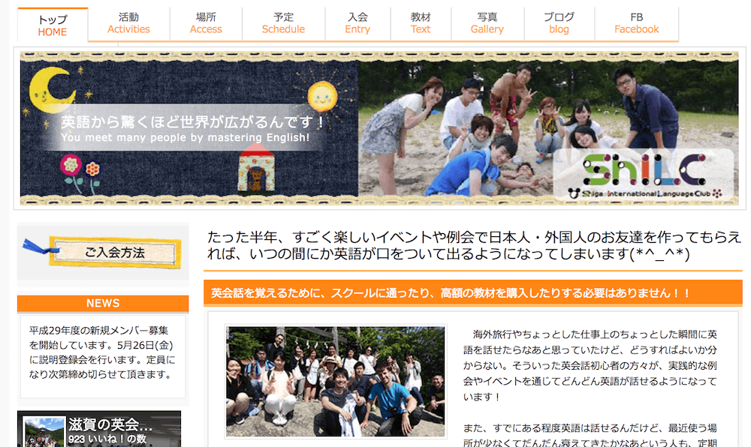
Task: Click the small house icon in banner
Action: point(255,169)
